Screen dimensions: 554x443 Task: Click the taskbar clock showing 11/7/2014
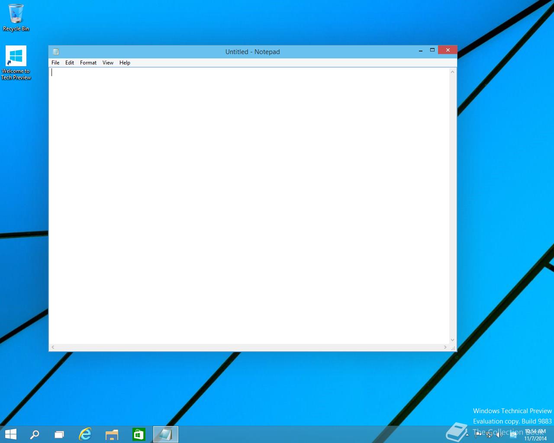535,435
